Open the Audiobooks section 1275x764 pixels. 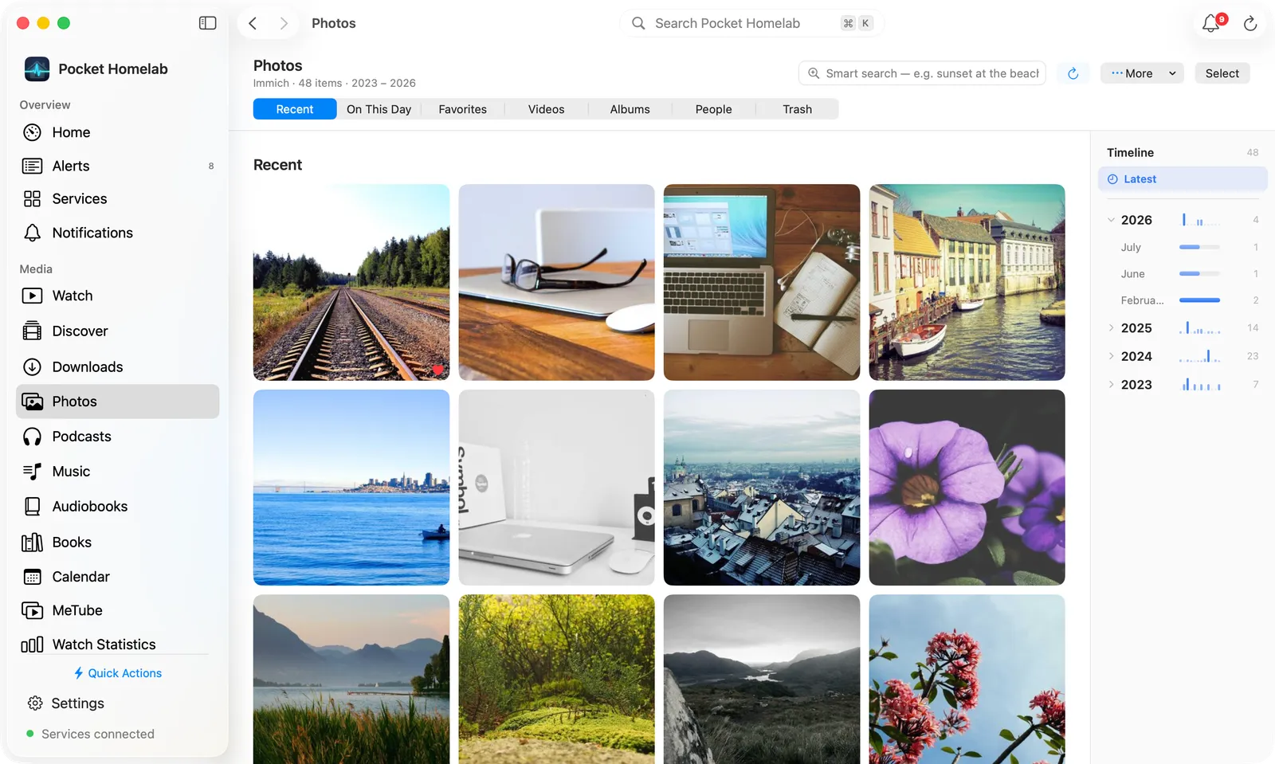[117, 507]
